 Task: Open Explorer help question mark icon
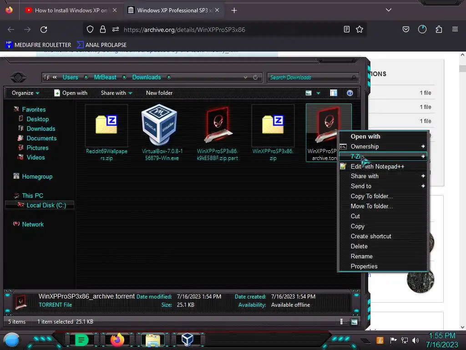pyautogui.click(x=350, y=93)
